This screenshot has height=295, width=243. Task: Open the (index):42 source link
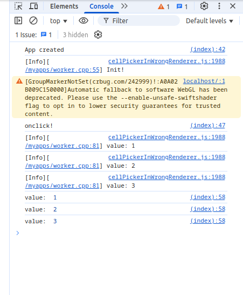pyautogui.click(x=207, y=49)
